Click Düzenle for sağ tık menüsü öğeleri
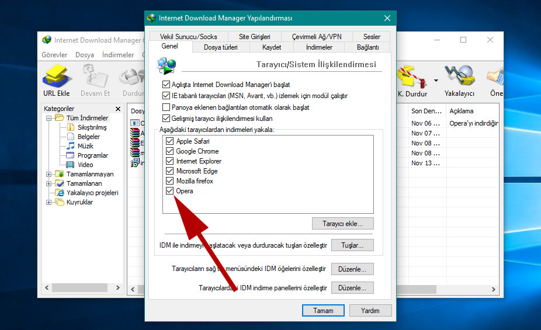 [x=352, y=269]
